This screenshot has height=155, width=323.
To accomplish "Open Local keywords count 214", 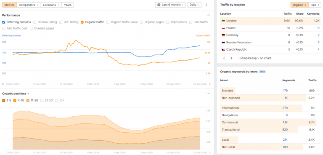I will (285, 140).
